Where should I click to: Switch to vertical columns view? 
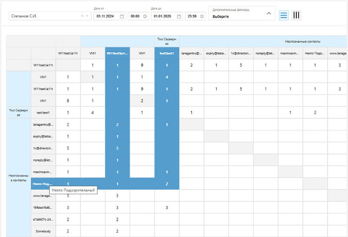click(x=296, y=15)
